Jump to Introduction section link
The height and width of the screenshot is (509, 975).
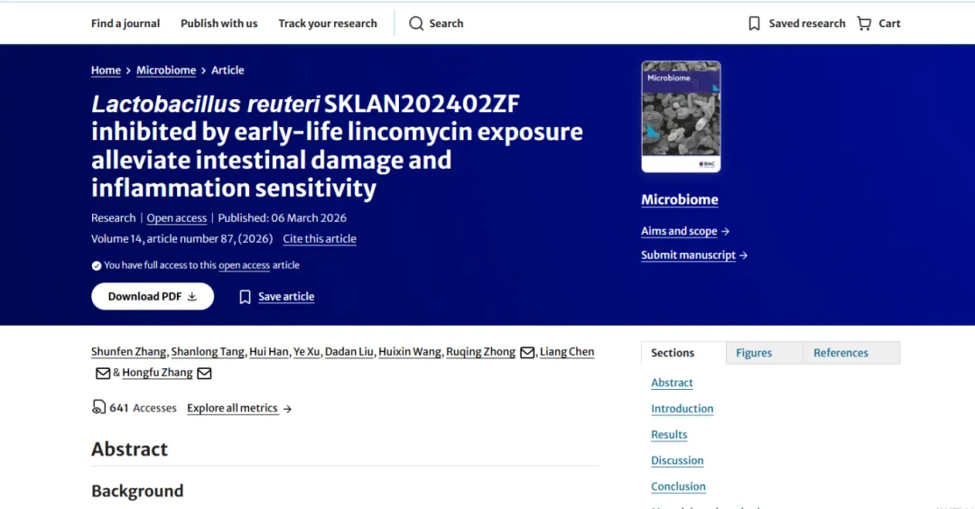(682, 409)
